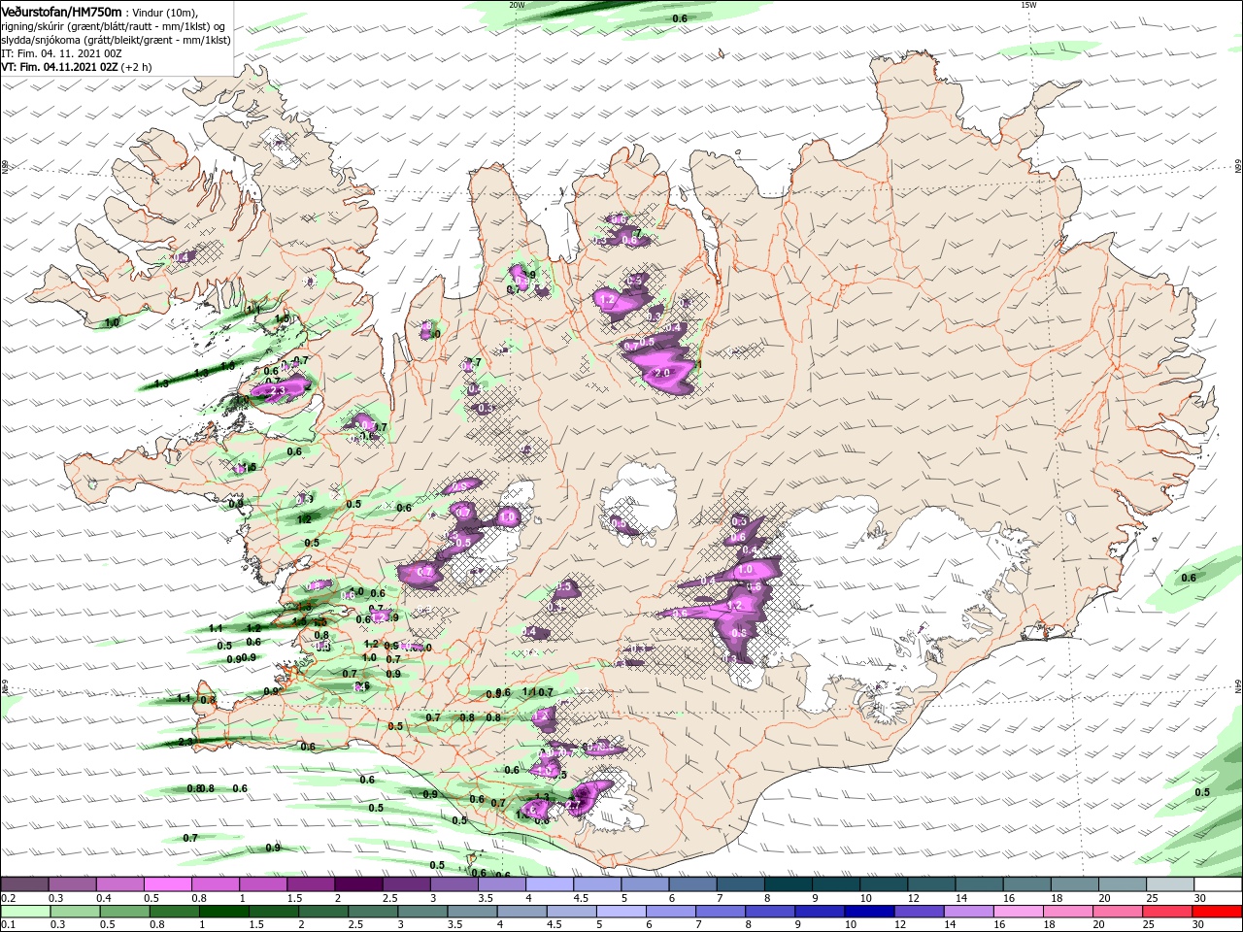
Task: Pick the dark mauve 0.2 snow legend swatch
Action: click(x=24, y=884)
